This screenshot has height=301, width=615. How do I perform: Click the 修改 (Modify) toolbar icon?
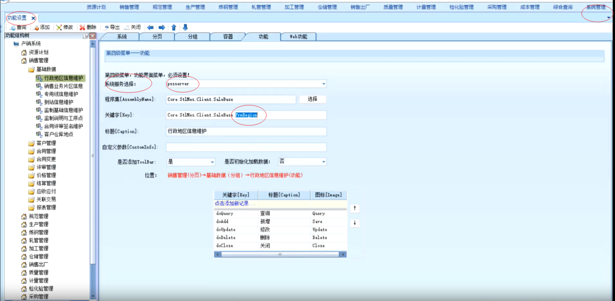[59, 27]
